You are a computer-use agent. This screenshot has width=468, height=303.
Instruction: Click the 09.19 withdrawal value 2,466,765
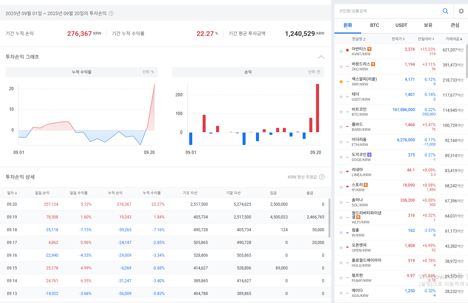315,217
